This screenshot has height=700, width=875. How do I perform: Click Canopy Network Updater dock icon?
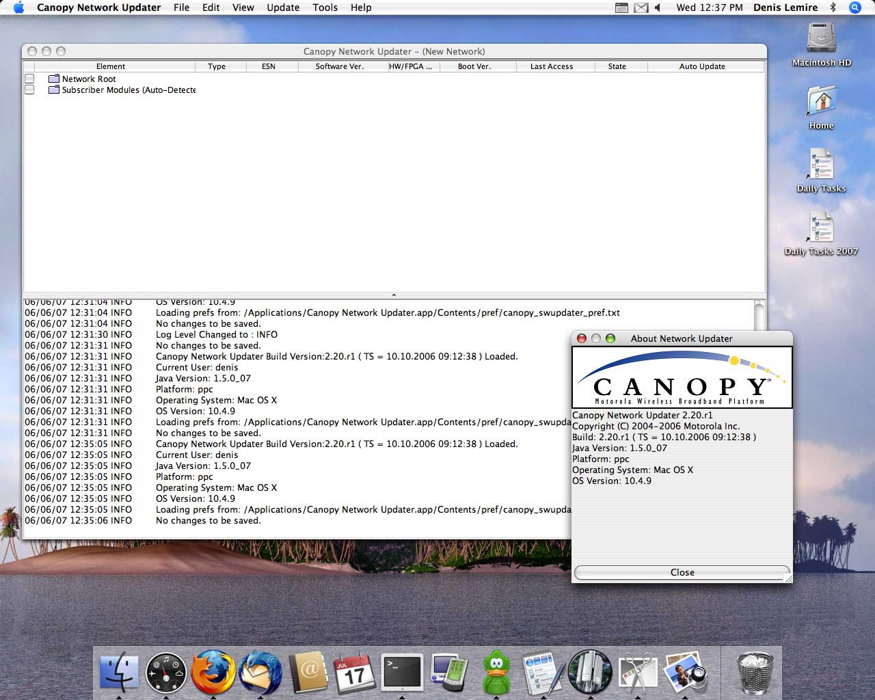click(589, 671)
